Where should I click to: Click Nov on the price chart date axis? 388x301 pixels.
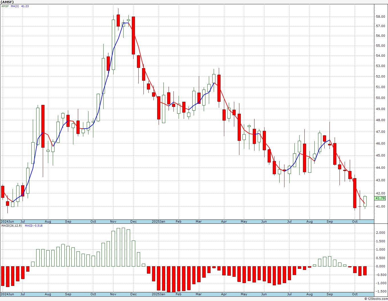(x=113, y=221)
